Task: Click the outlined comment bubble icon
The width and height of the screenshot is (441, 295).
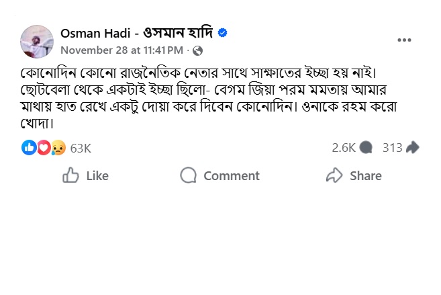Action: [189, 175]
